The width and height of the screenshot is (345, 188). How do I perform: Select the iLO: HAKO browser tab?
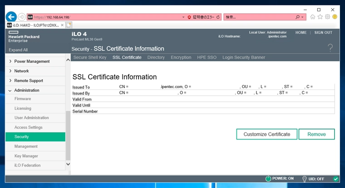pos(35,25)
